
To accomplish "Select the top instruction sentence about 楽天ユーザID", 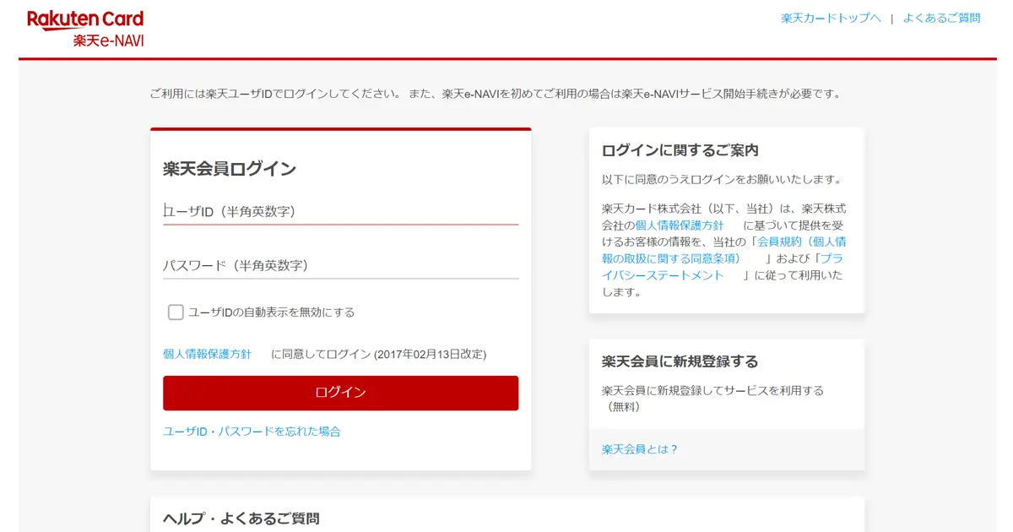I will (x=496, y=94).
